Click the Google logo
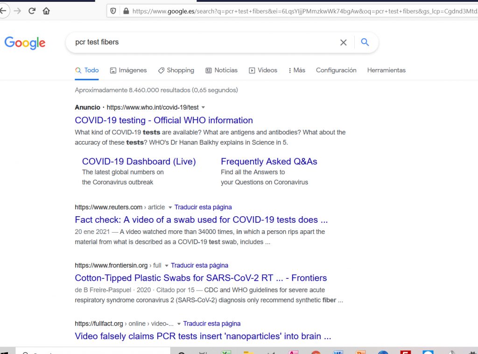 pyautogui.click(x=25, y=43)
